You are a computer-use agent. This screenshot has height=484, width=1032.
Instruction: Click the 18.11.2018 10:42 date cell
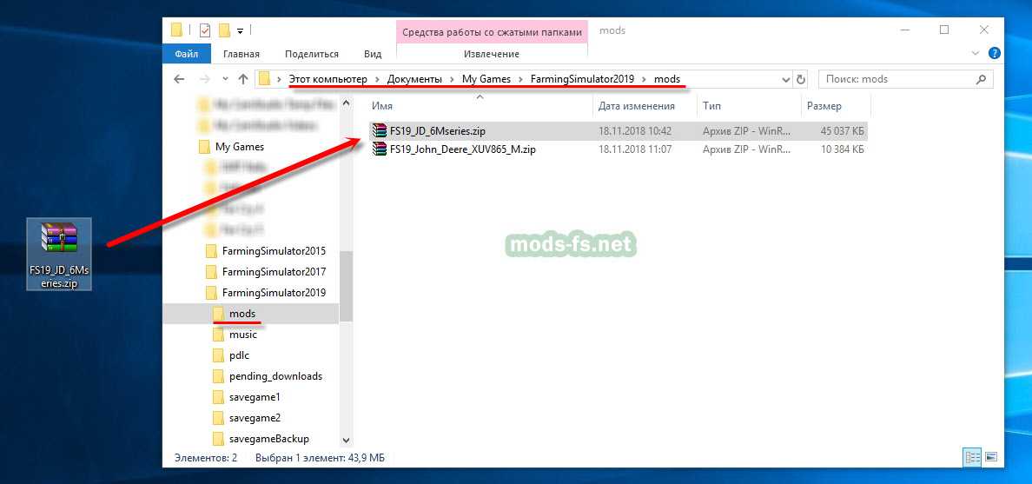(635, 131)
